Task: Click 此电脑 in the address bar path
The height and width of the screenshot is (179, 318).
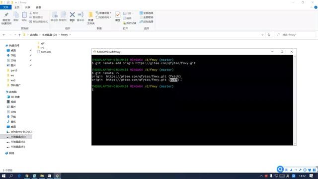Action: point(34,35)
